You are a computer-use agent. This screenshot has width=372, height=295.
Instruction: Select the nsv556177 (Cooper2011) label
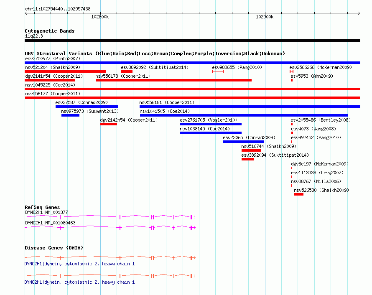pos(53,94)
